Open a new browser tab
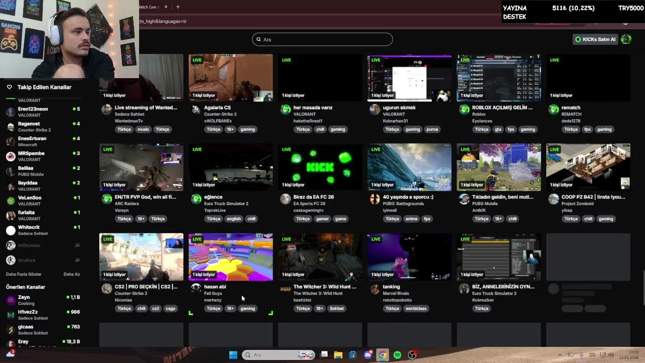The width and height of the screenshot is (645, 363). [x=178, y=7]
